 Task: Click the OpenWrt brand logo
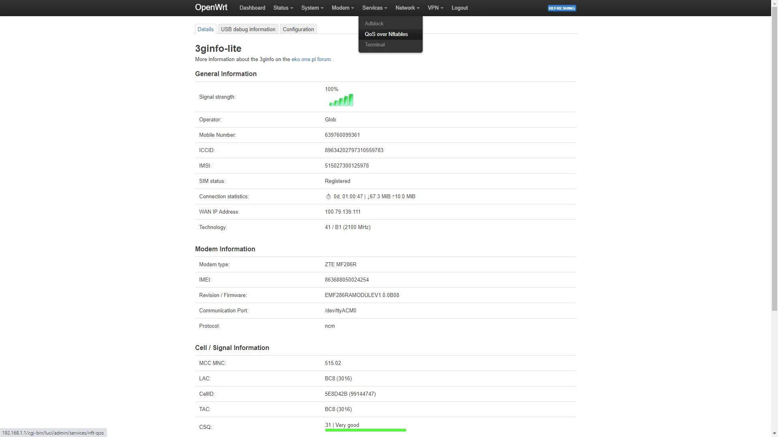point(211,8)
